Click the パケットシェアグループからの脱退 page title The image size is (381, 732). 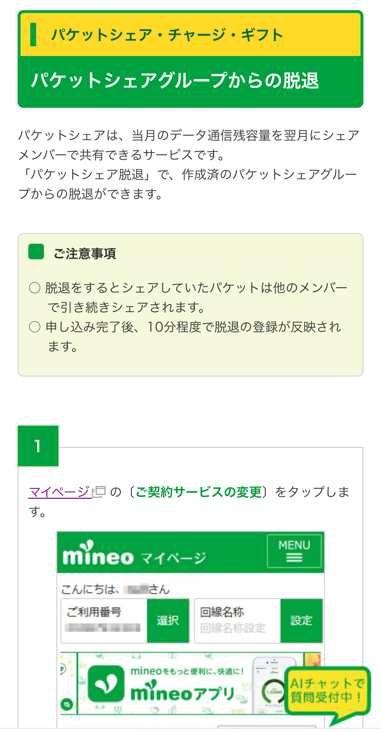tap(175, 80)
